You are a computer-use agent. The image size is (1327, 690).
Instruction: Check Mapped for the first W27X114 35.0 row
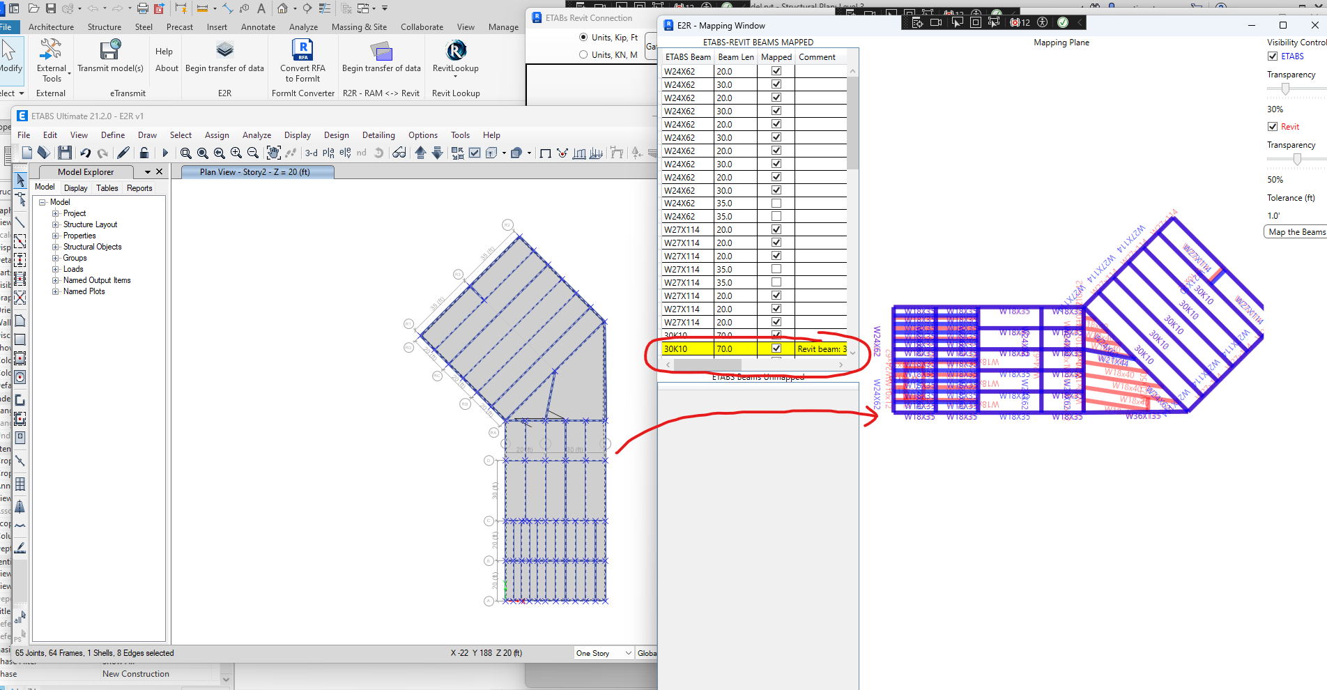(776, 269)
